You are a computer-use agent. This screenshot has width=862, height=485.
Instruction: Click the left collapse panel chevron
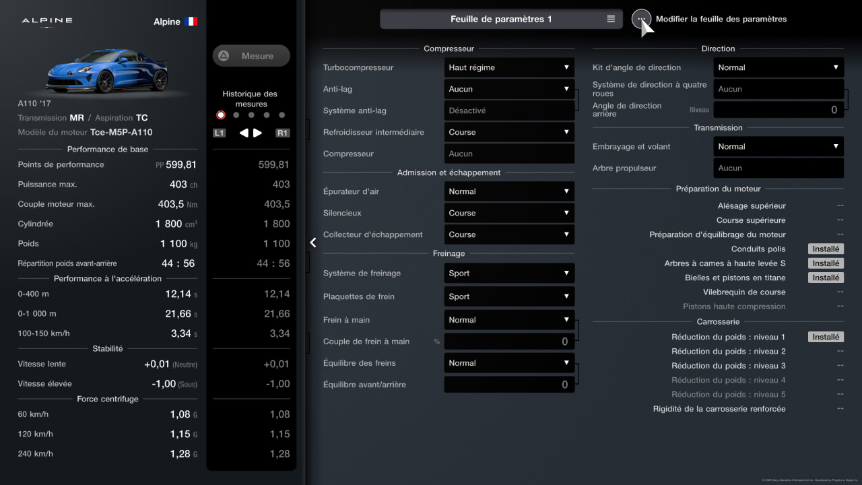(x=313, y=243)
